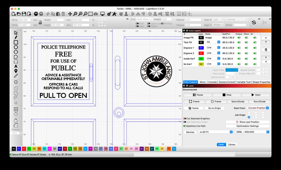This screenshot has height=170, width=281.
Task: Open Device Settings wrench-screwdriver icon
Action: (114, 14)
